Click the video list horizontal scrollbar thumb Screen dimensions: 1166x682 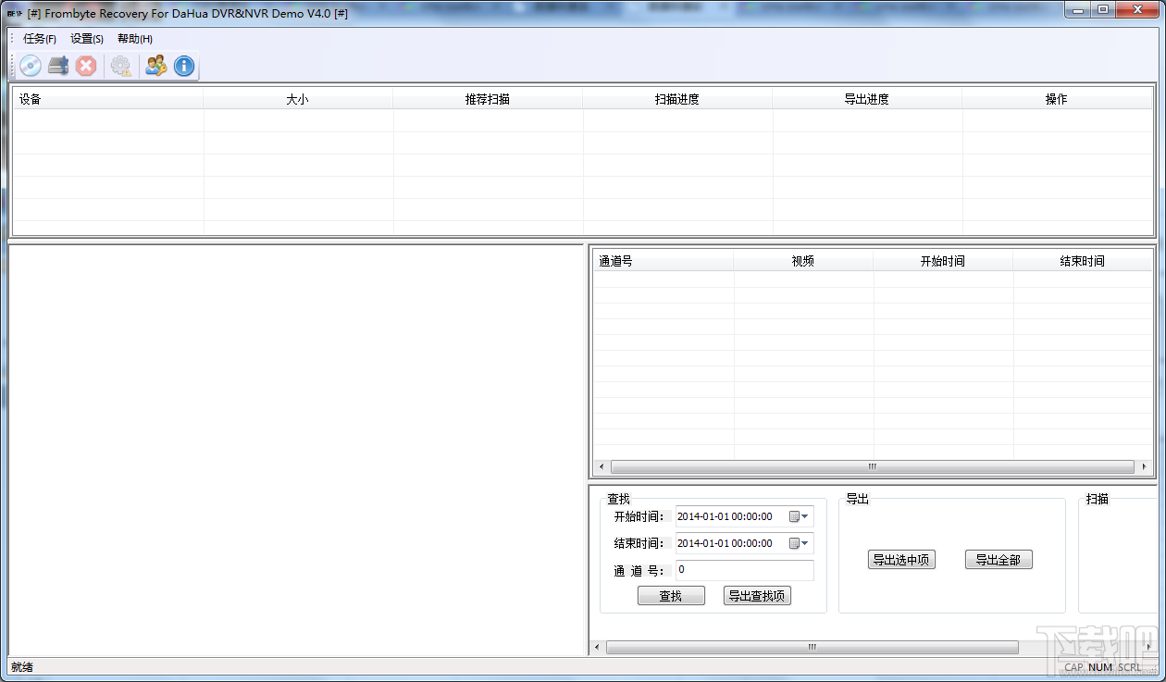872,466
